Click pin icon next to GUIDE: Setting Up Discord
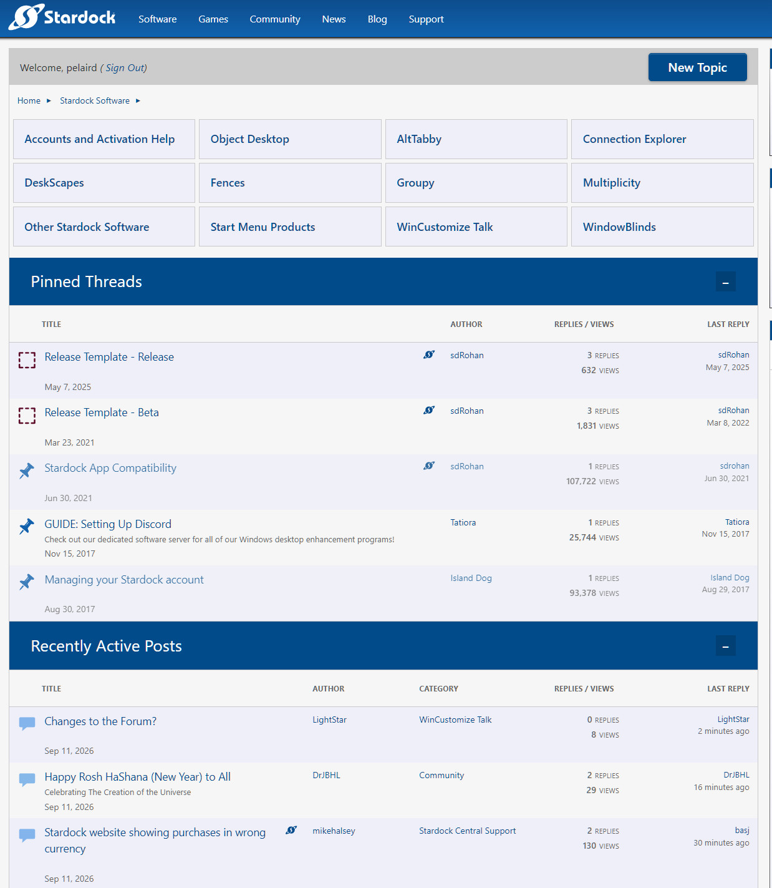Viewport: 772px width, 888px height. click(x=27, y=527)
